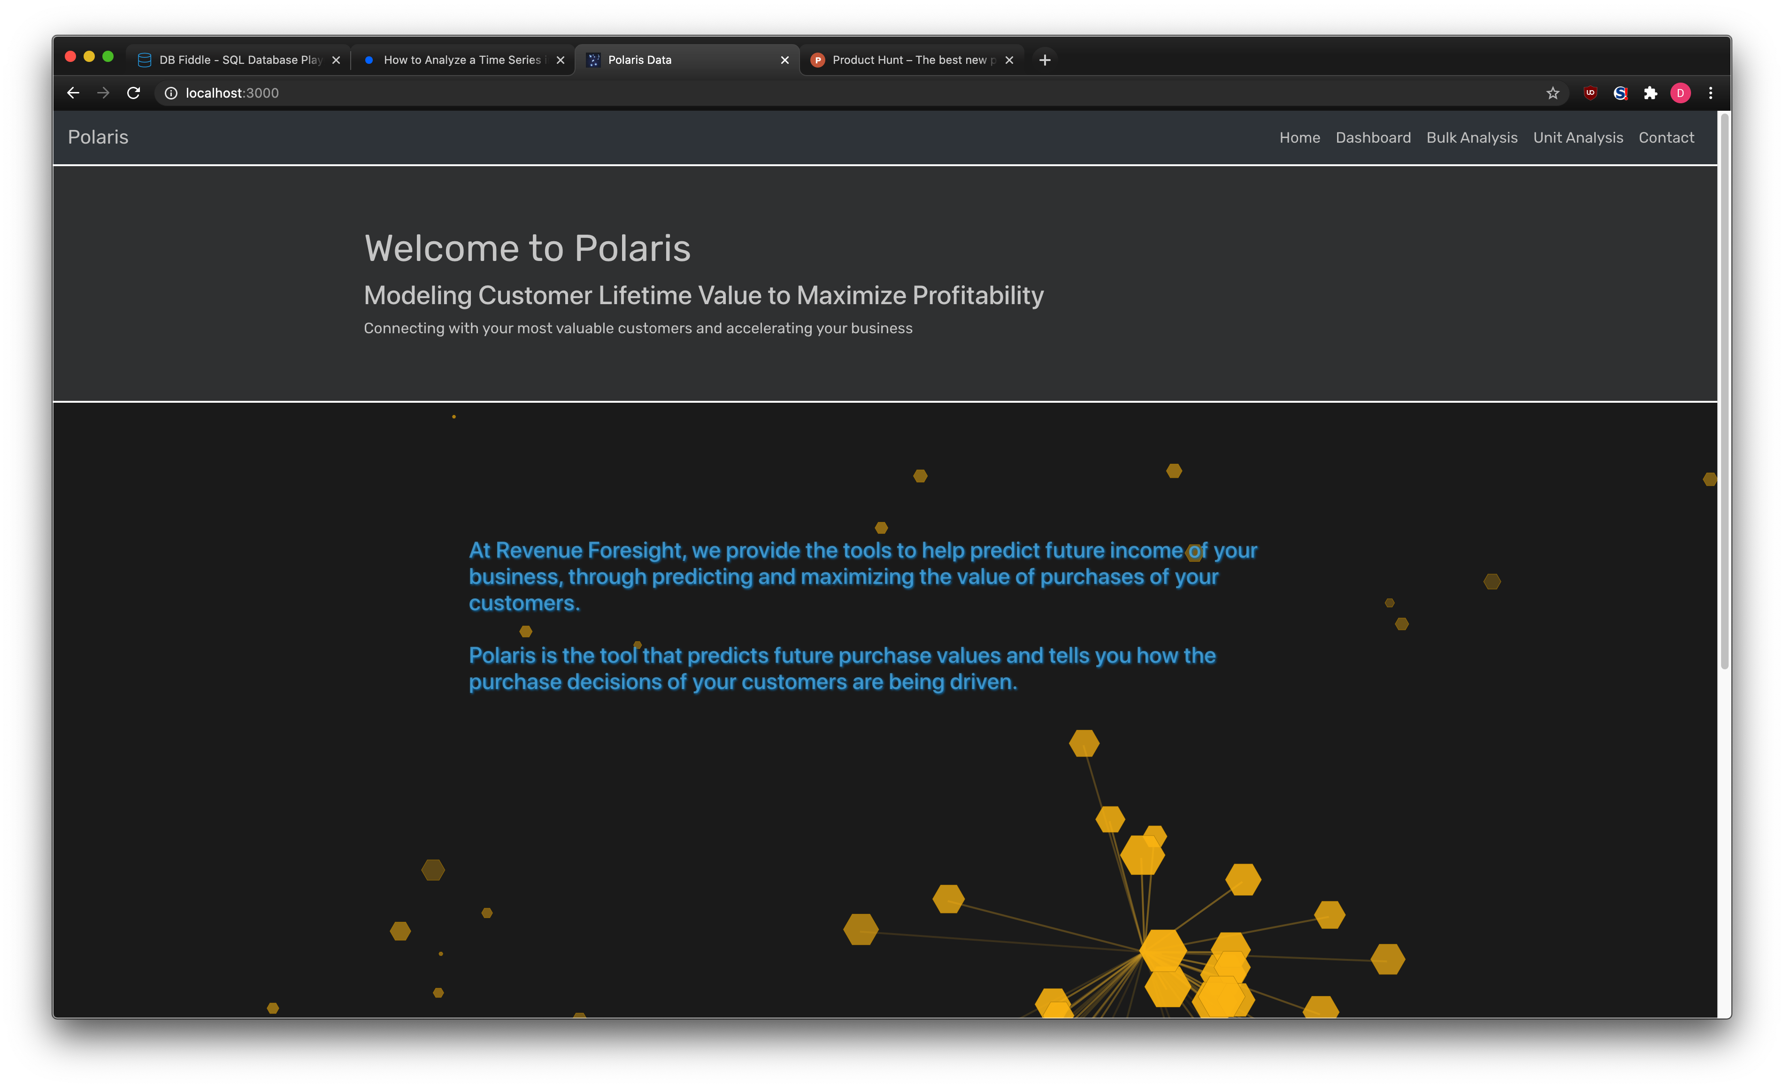Open Chrome three-dot menu

[x=1710, y=92]
